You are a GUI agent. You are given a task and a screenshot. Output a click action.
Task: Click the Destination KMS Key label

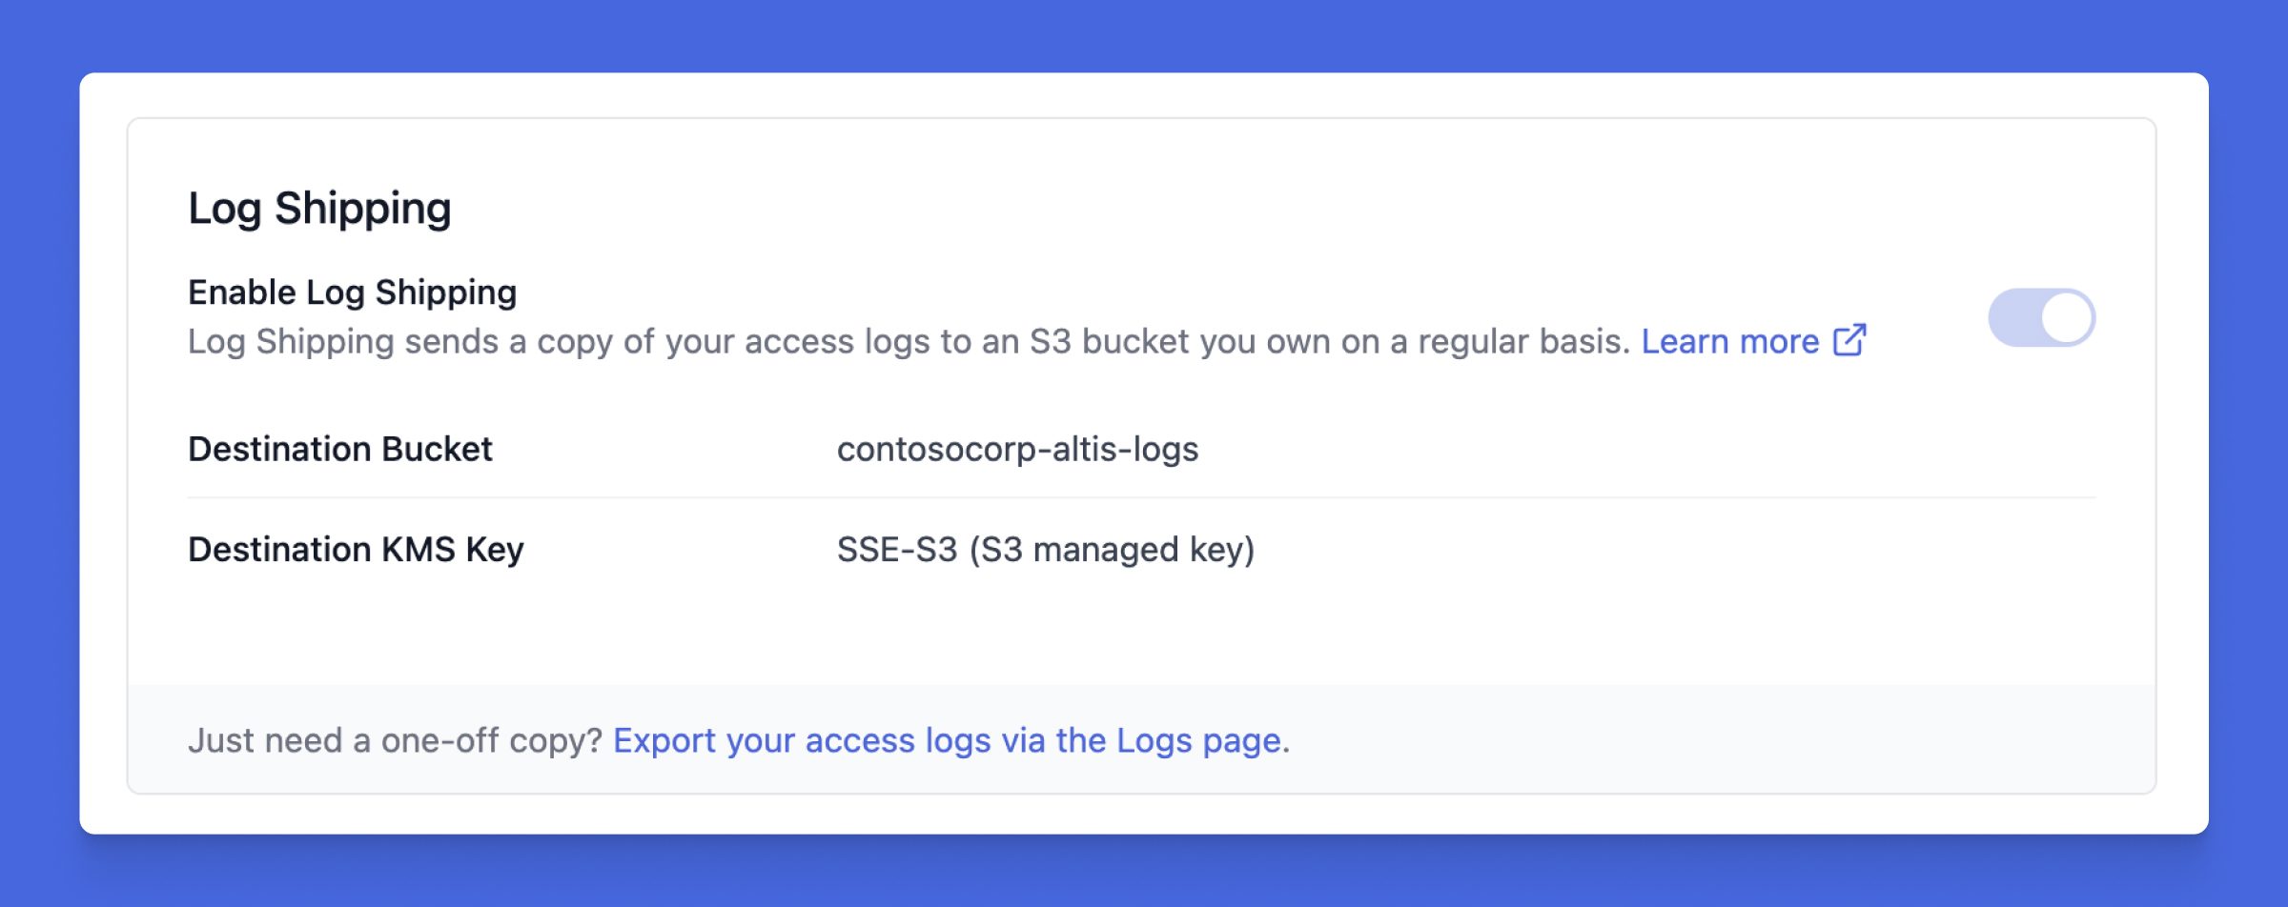[356, 550]
